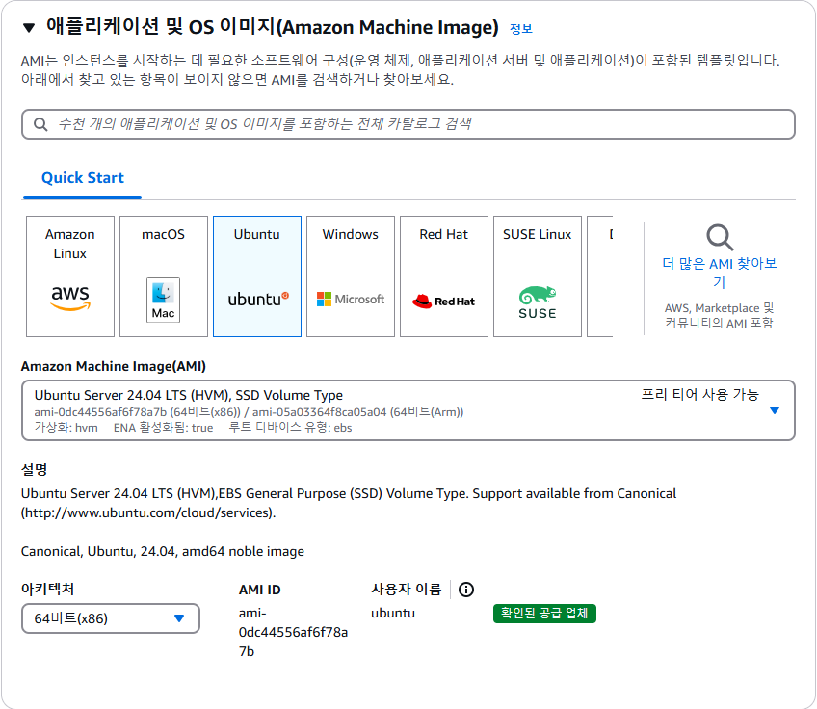Viewport: 817px width, 709px height.
Task: Open the 64비트(x86) architecture dropdown
Action: point(111,618)
